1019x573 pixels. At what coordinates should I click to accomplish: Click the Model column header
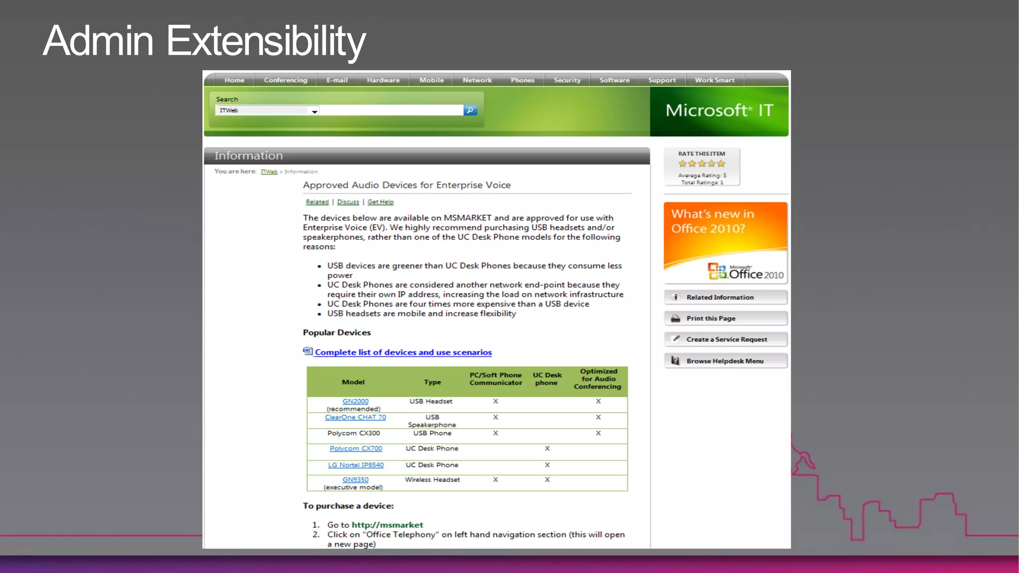353,382
